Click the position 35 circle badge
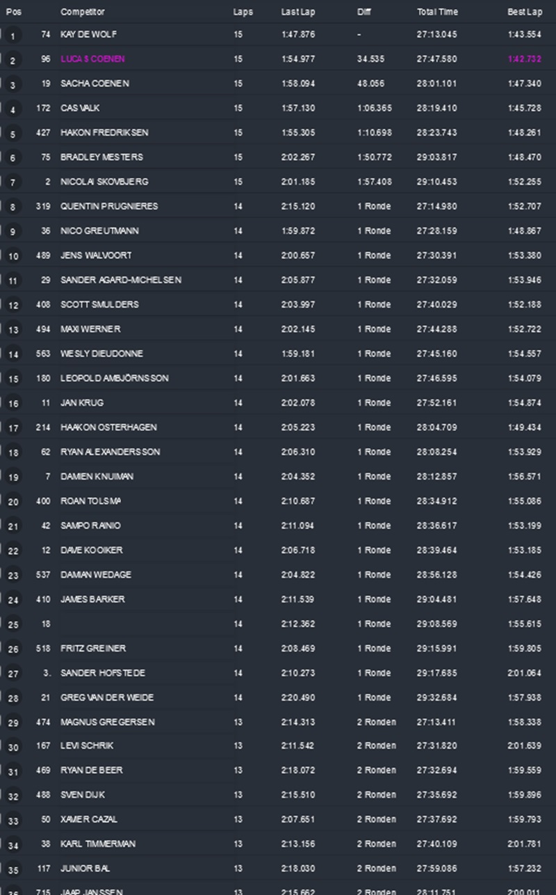This screenshot has width=556, height=895. click(13, 869)
